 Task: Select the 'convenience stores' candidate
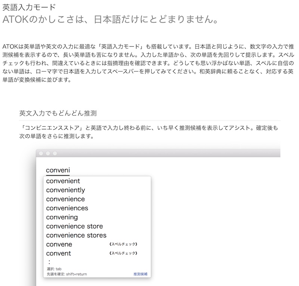click(x=76, y=235)
